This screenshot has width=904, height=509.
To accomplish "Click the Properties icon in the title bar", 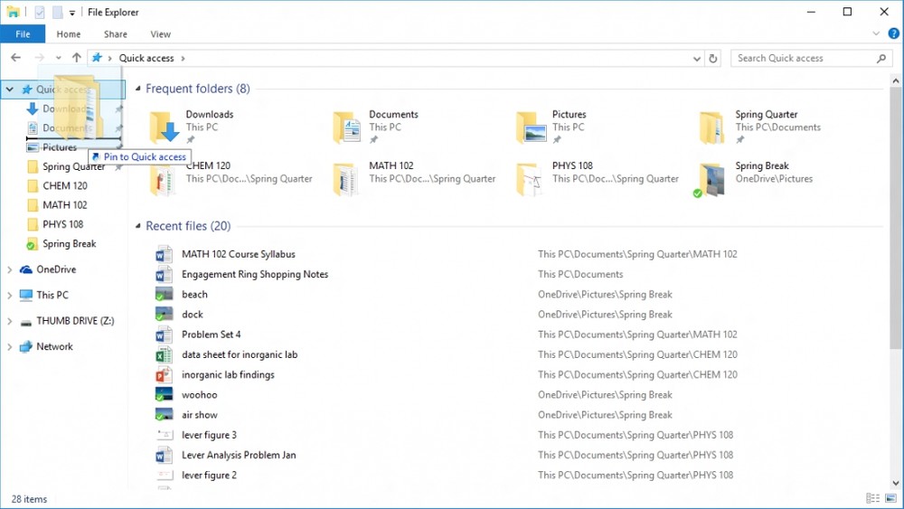I will (40, 13).
